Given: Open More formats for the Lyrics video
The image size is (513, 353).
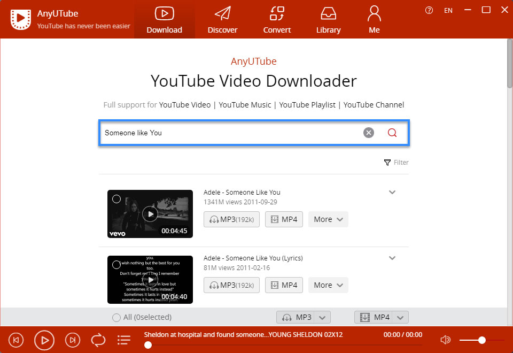Looking at the screenshot, I should coord(328,285).
